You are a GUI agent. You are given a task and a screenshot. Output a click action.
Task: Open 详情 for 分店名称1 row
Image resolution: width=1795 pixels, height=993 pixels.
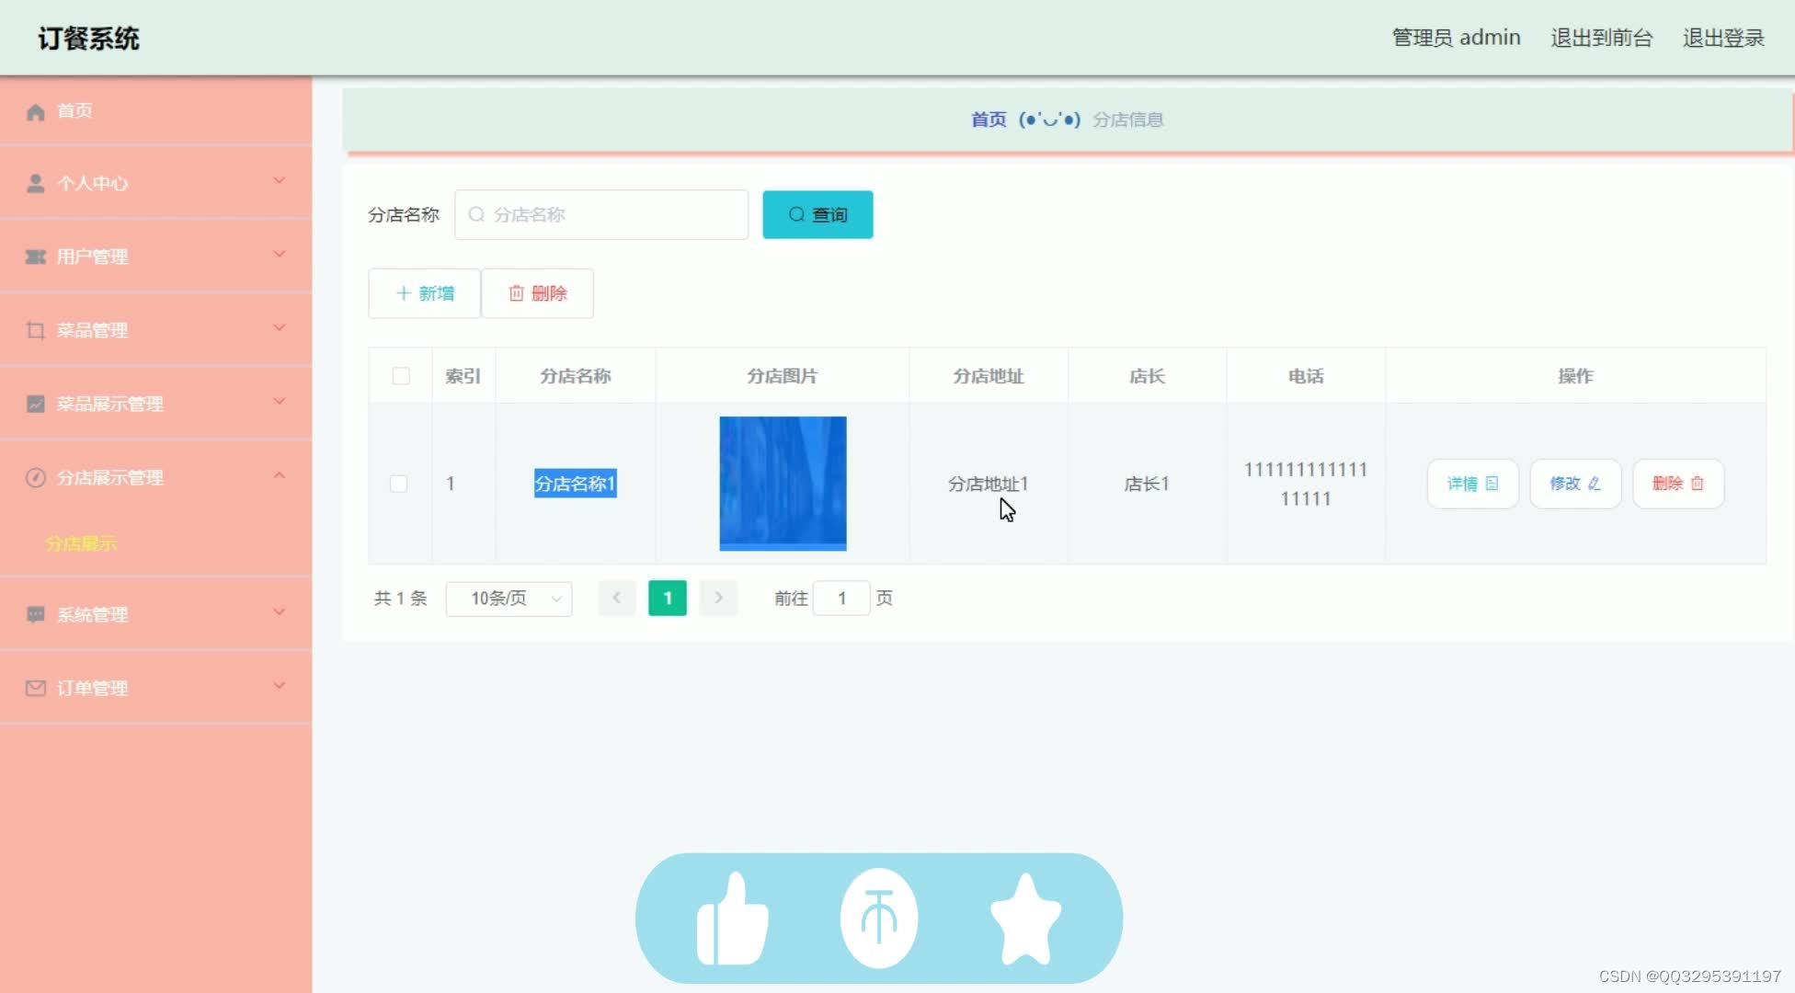tap(1472, 484)
